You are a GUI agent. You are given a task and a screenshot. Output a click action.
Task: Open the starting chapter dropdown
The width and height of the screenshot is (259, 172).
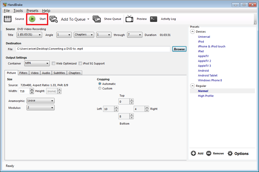coord(104,35)
